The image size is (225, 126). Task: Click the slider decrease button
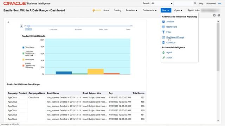pyautogui.click(x=26, y=26)
